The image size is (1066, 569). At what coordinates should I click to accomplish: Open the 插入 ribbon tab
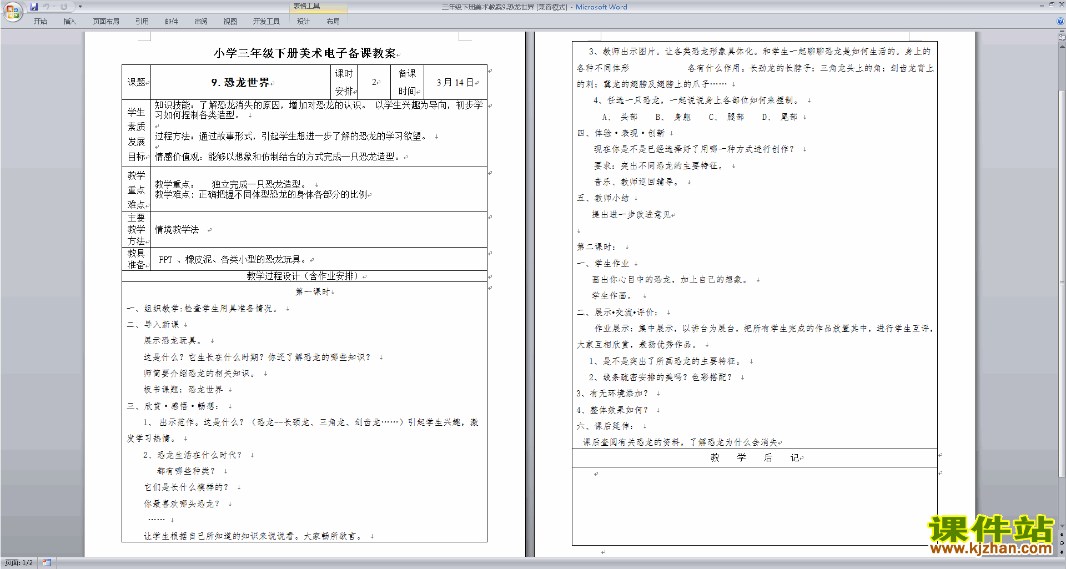tap(69, 21)
